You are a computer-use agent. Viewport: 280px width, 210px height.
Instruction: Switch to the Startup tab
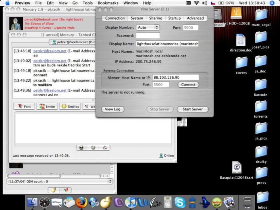[x=174, y=18]
